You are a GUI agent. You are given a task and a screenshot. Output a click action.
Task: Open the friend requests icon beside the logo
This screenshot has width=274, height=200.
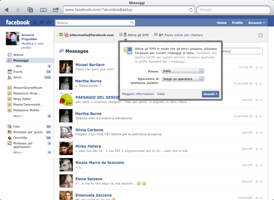tap(35, 23)
